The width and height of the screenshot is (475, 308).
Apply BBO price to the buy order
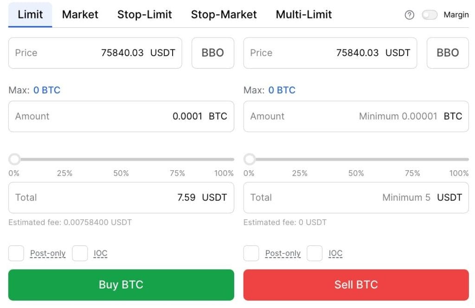pos(212,52)
